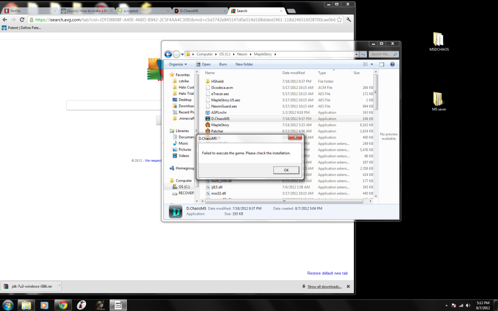Open the MS sever desktop folder
Screen dimensions: 498x311
(x=439, y=102)
